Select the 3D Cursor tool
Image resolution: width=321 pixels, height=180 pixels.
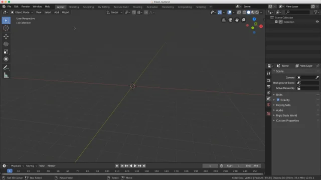point(6,28)
